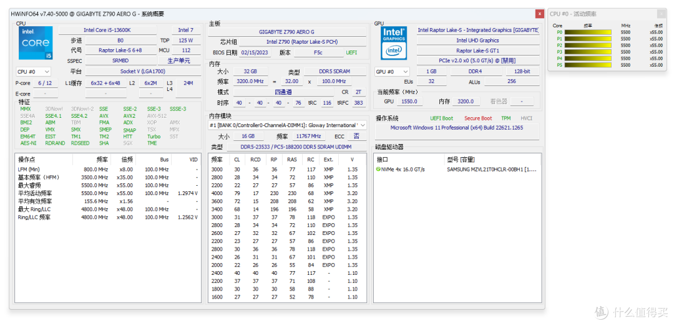Image resolution: width=674 pixels, height=326 pixels.
Task: Click the 四通道 memory mode field
Action: click(284, 92)
